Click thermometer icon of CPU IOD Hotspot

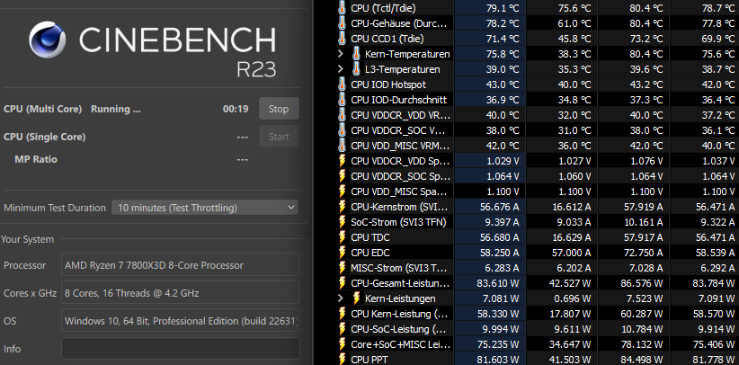tap(343, 85)
